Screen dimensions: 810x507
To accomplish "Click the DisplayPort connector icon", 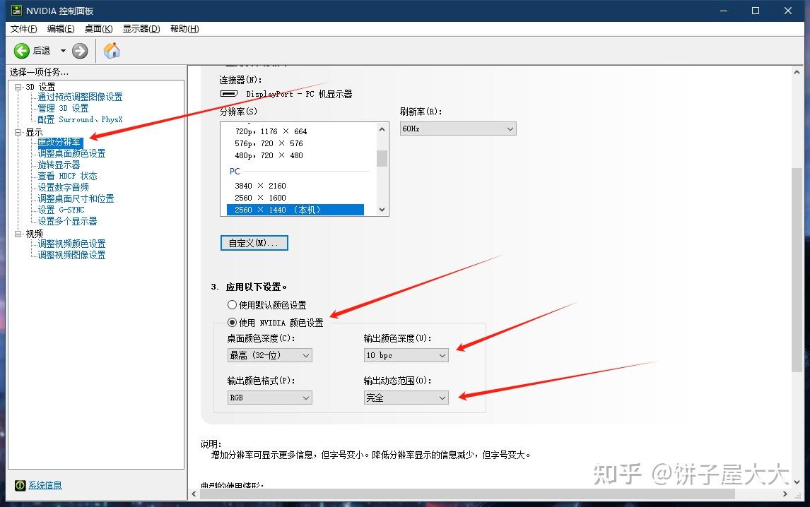I will point(229,94).
